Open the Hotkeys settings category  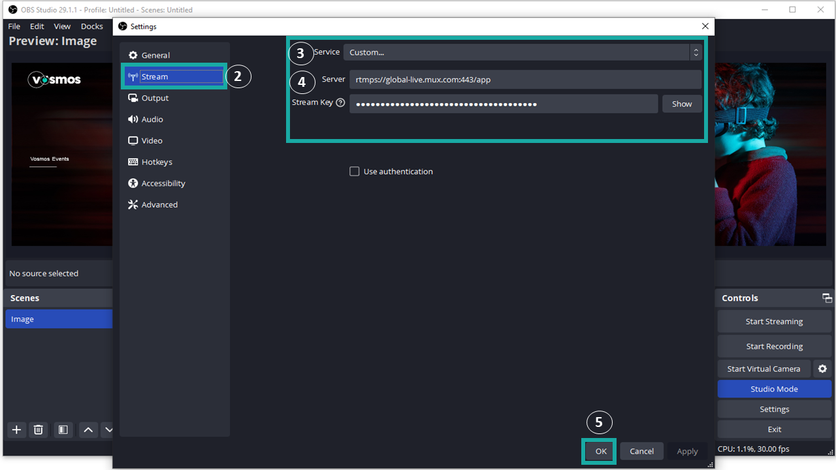click(174, 162)
